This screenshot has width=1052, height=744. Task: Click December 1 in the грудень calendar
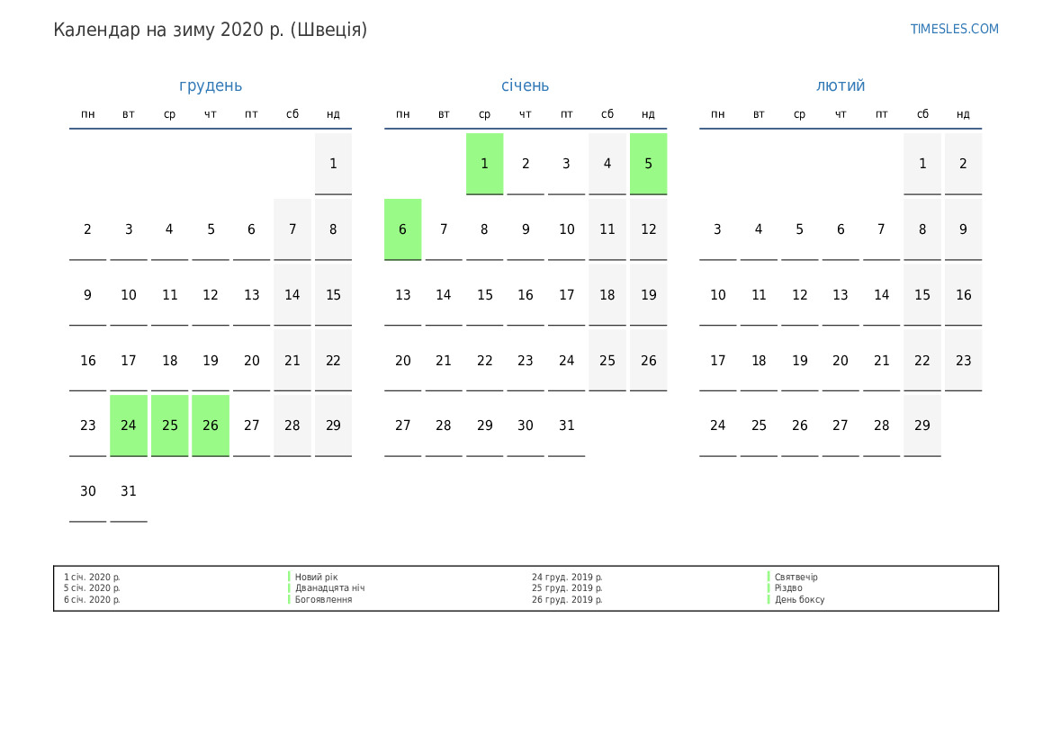pos(334,164)
